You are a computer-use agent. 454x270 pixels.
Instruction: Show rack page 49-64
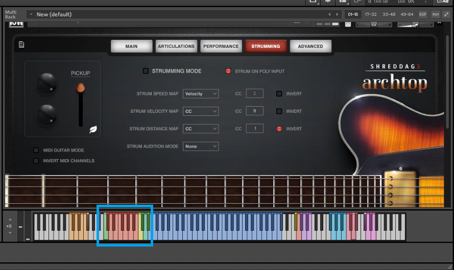coord(407,14)
